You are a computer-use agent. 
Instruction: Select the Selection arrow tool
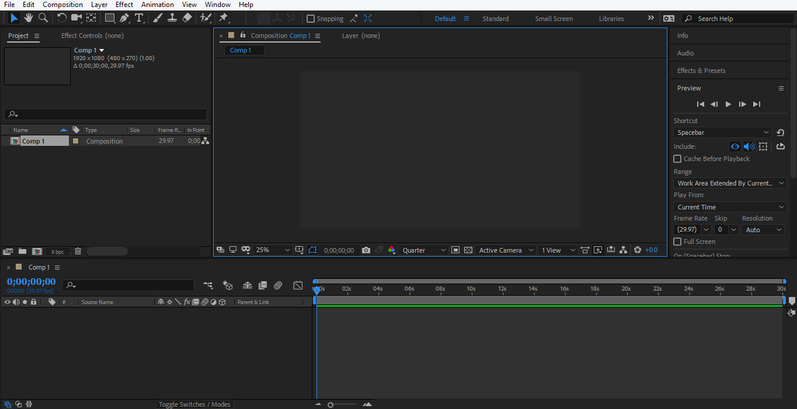(14, 18)
